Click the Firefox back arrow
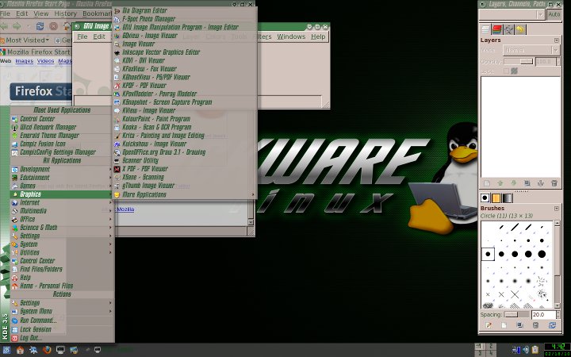Viewport: 571px width, 357px height. (5, 26)
